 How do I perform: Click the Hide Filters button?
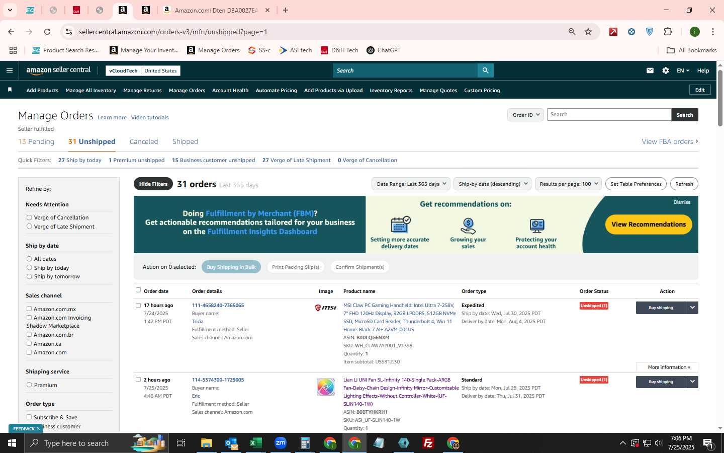pyautogui.click(x=153, y=184)
